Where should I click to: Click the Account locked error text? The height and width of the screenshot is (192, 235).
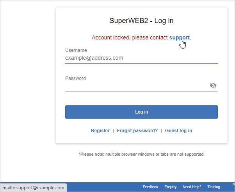(x=130, y=38)
